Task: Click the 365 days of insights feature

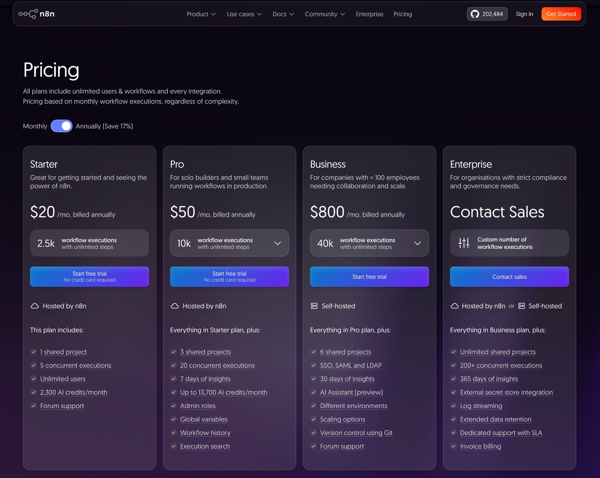Action: pyautogui.click(x=489, y=379)
